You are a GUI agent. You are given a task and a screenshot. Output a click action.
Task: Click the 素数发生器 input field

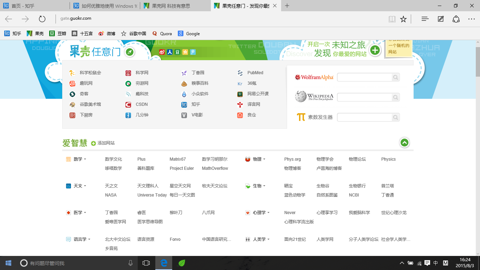click(x=364, y=117)
